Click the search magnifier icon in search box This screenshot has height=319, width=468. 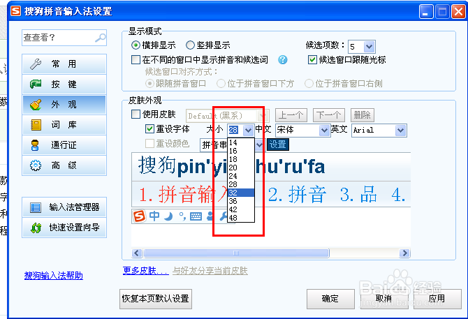(x=101, y=38)
